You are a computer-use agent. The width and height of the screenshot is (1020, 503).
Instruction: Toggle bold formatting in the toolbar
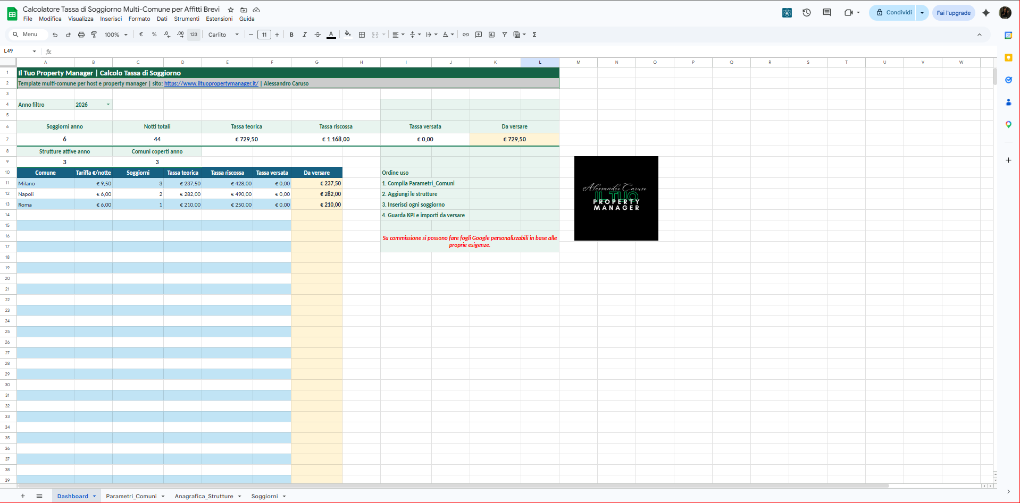click(291, 35)
